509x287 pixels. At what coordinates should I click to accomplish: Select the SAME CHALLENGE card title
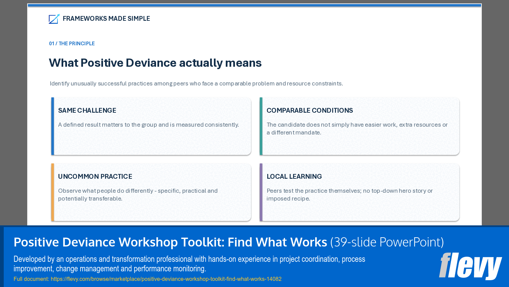[87, 110]
